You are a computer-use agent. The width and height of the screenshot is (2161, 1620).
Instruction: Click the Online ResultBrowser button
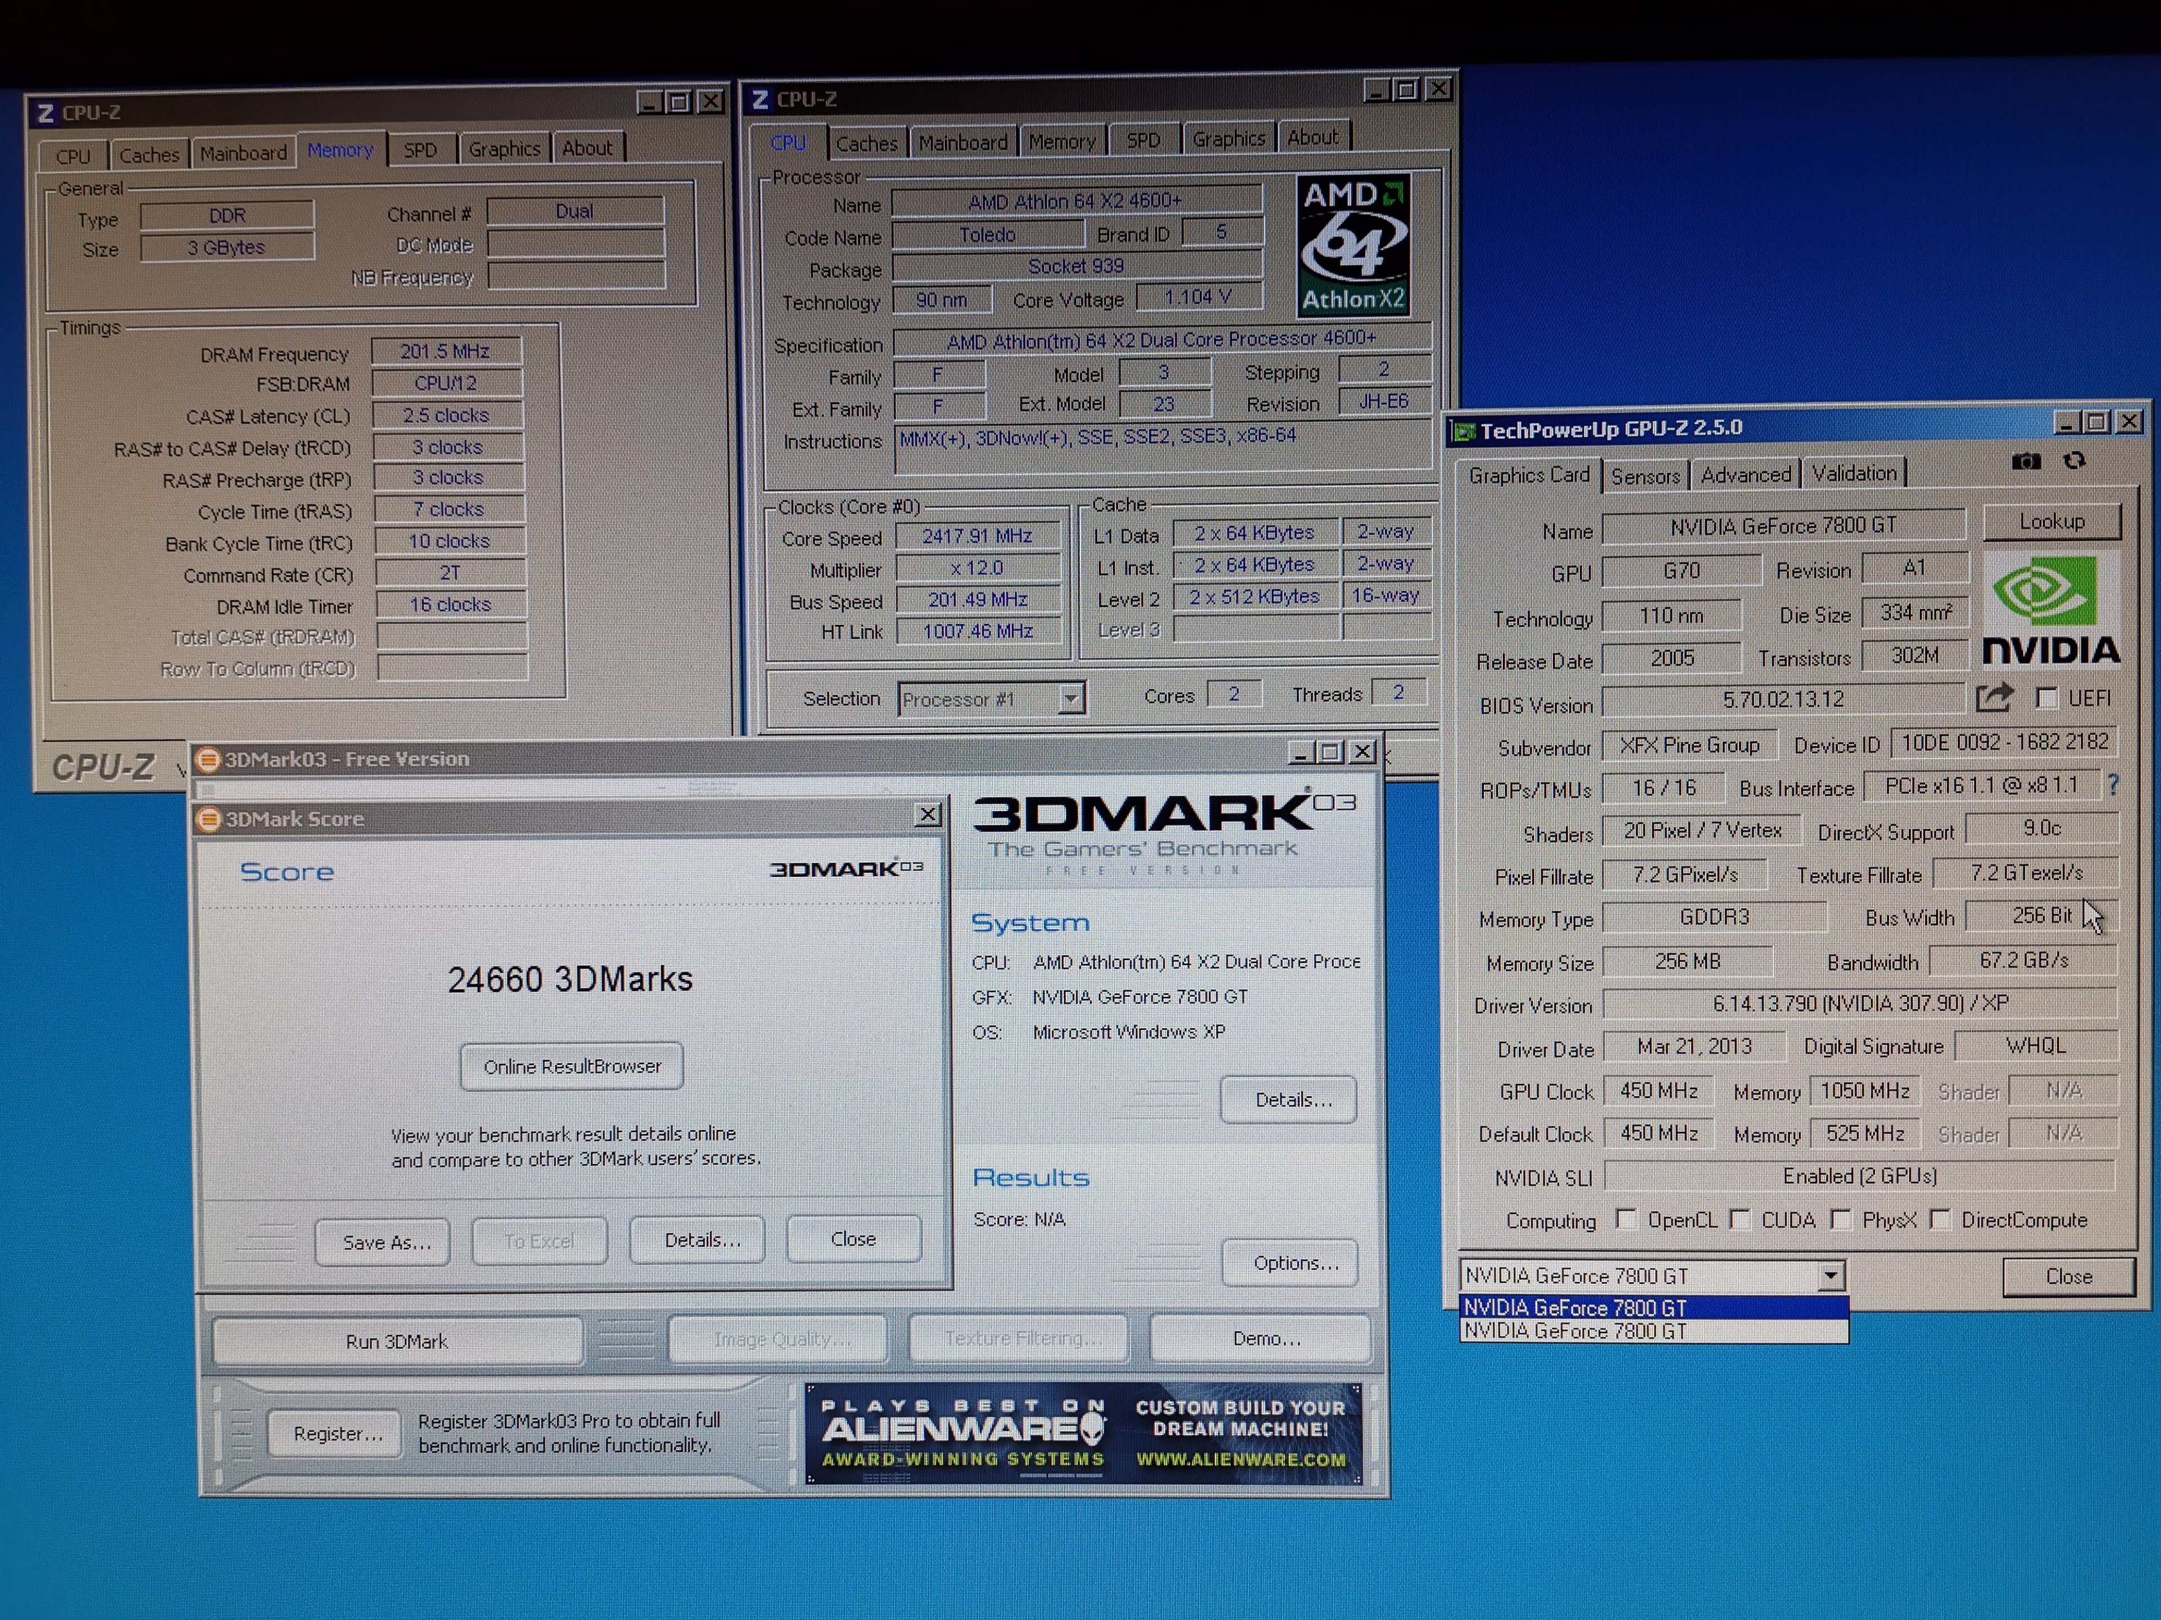[x=572, y=1066]
